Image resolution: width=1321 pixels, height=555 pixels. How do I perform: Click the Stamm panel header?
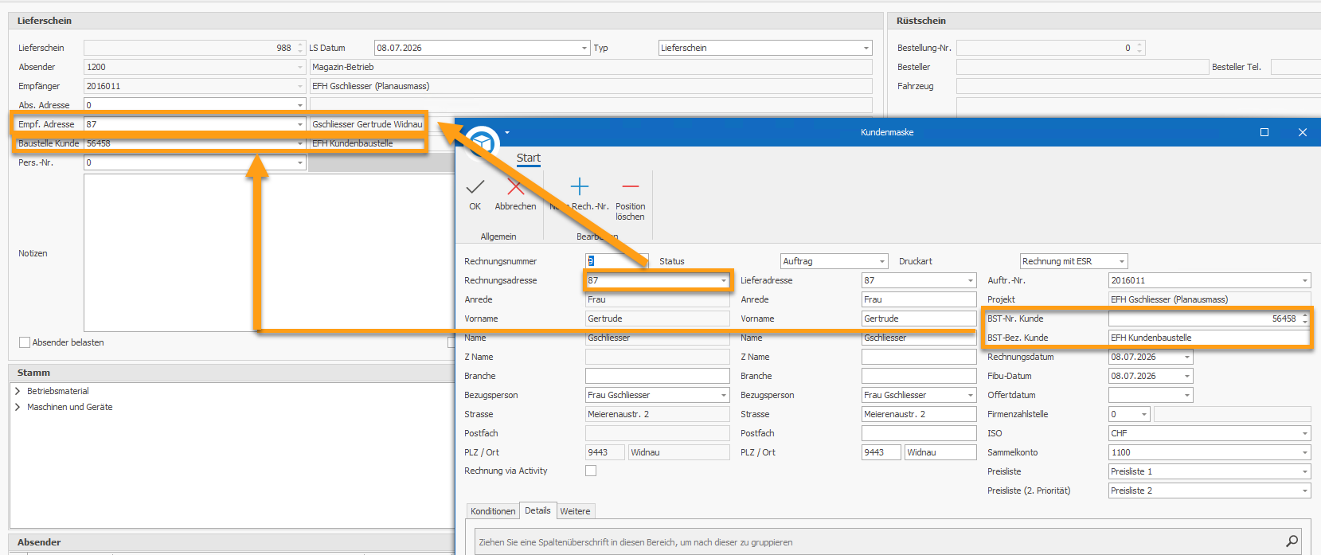pyautogui.click(x=231, y=373)
